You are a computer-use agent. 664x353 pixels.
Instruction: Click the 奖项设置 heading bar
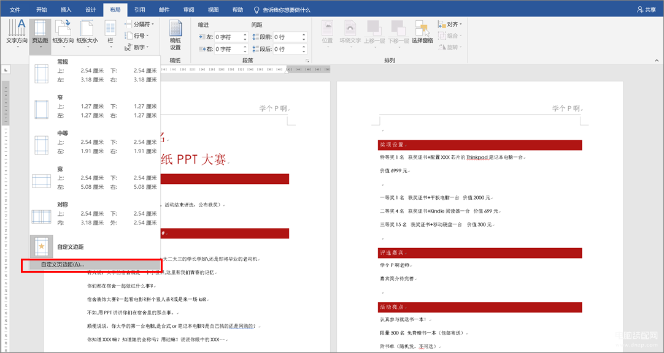click(480, 145)
